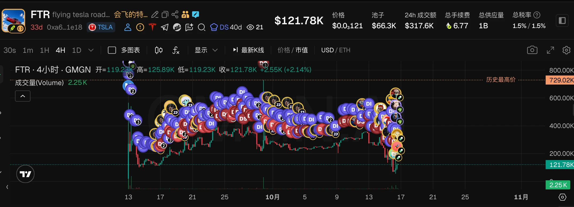
Task: Copy contract address 0xa6...1e18
Action: click(64, 27)
